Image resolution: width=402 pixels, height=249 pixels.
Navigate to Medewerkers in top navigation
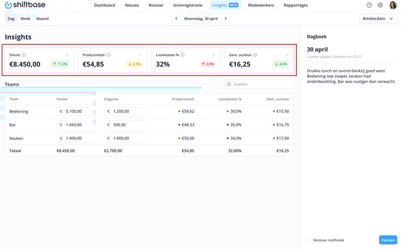[x=261, y=5]
